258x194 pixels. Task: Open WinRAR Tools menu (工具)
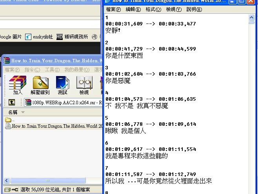coord(52,70)
